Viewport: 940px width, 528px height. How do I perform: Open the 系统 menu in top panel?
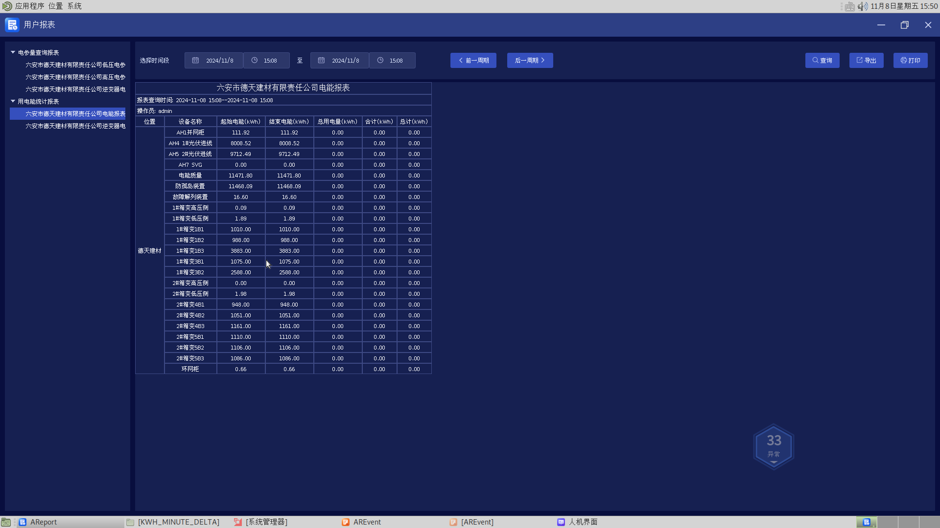[x=74, y=6]
